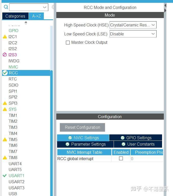
Task: Open NVIC Settings tab
Action: pyautogui.click(x=83, y=138)
